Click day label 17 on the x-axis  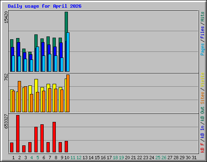109,158
